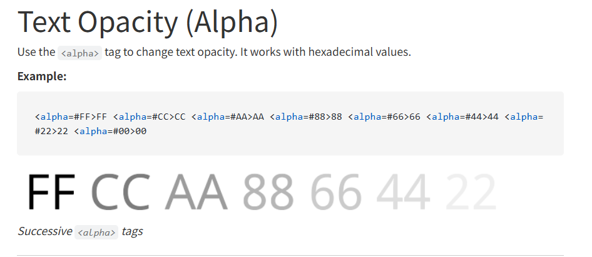Screen dimensions: 592x257
Task: Click the rendered "88" sample text
Action: (268, 192)
